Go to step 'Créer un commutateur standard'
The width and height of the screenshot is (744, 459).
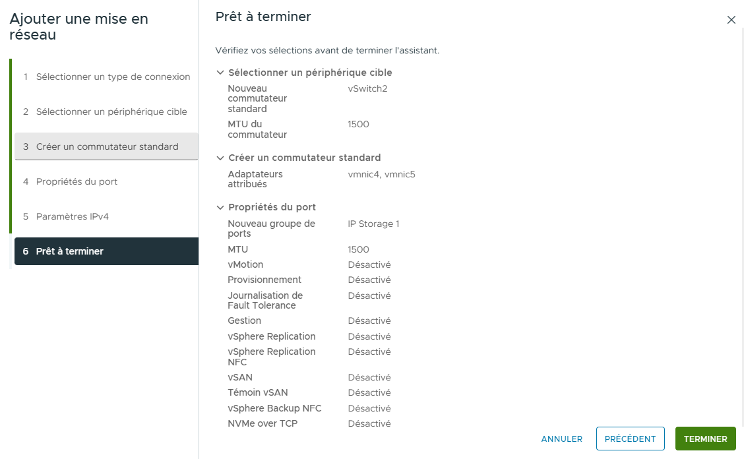pos(106,146)
